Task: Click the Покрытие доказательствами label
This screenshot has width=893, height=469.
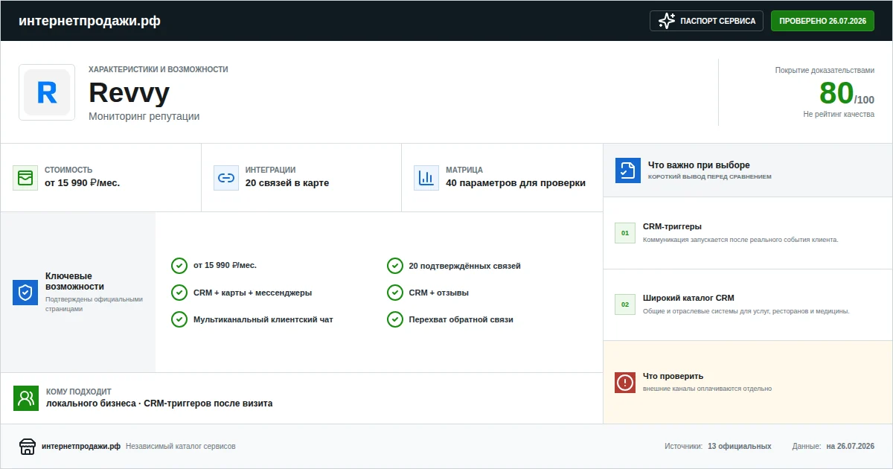Action: click(x=825, y=70)
